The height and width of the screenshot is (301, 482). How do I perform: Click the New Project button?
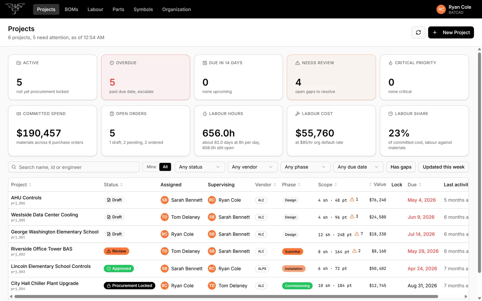point(451,32)
